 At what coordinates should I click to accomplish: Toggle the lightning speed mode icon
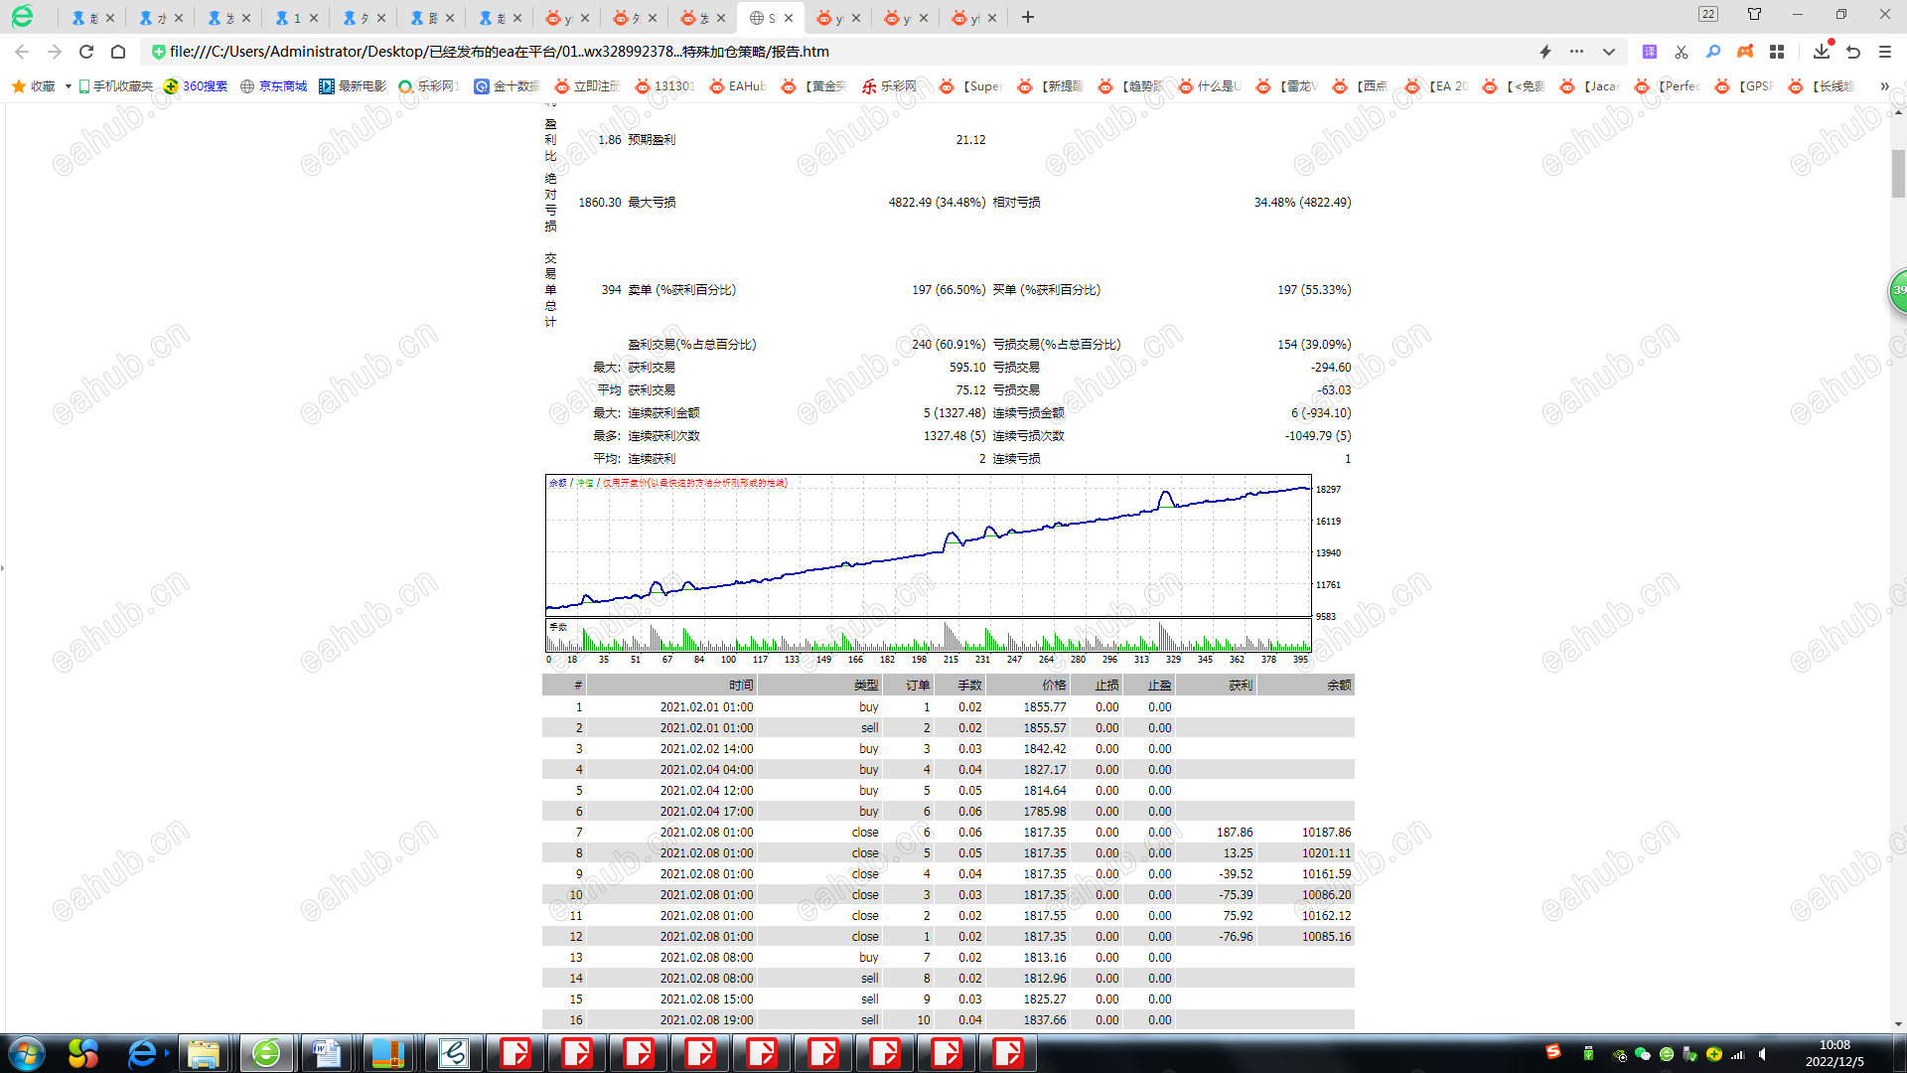1544,52
